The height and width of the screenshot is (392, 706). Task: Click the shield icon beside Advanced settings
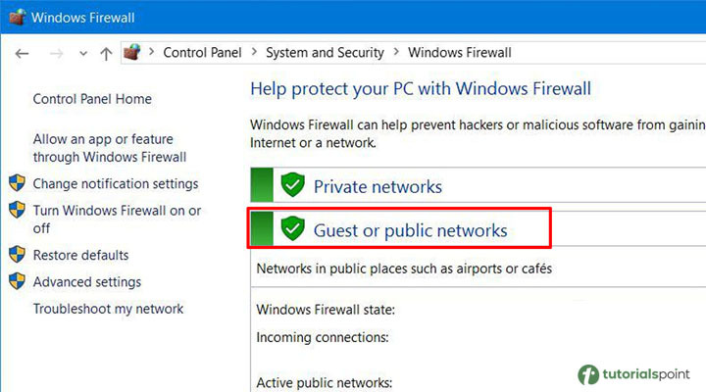(18, 282)
